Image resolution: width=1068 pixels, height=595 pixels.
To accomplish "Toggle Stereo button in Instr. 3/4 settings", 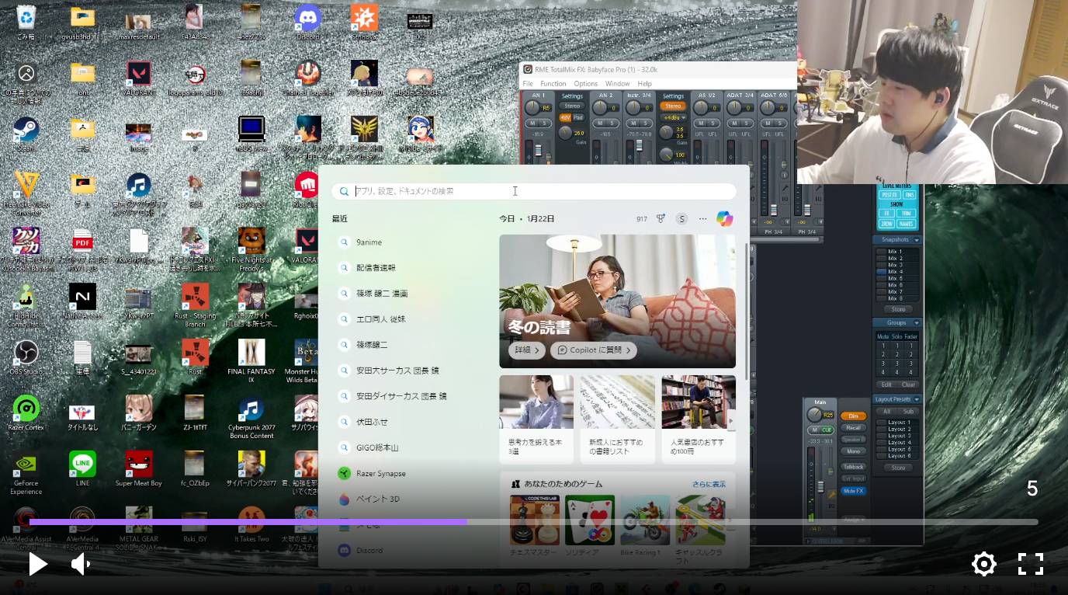I will pos(673,106).
